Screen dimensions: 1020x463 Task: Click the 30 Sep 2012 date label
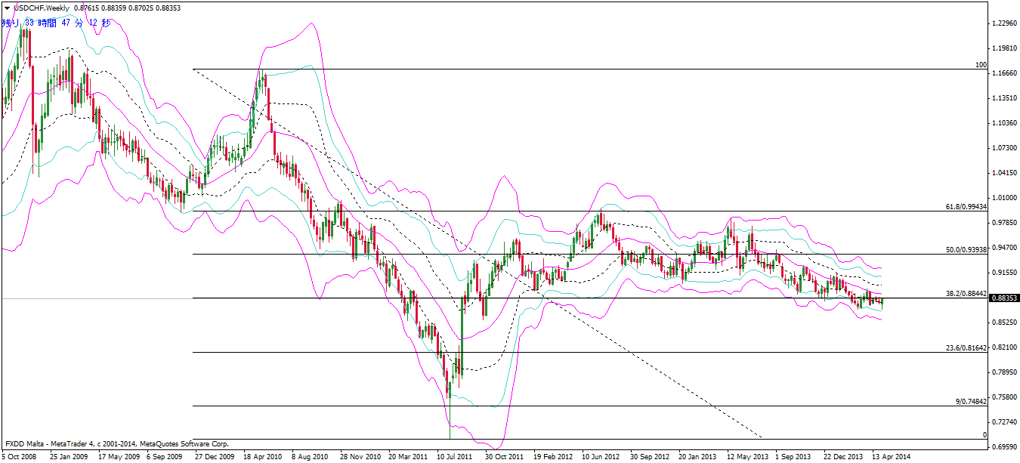[x=650, y=457]
